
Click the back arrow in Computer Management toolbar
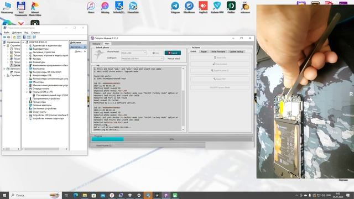(x=4, y=37)
